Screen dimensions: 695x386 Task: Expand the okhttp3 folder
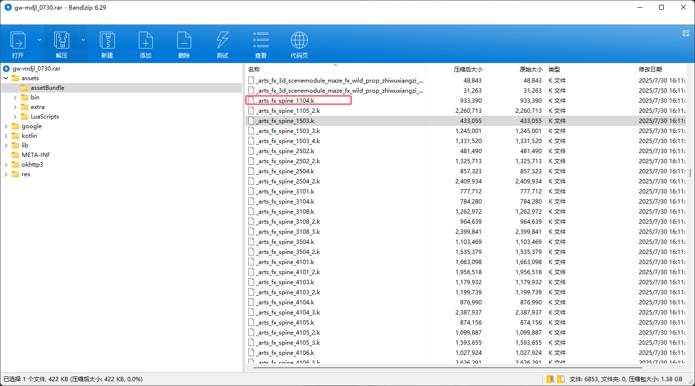pyautogui.click(x=6, y=165)
